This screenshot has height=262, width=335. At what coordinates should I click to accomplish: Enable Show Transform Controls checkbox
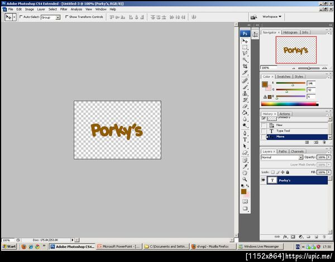[66, 17]
